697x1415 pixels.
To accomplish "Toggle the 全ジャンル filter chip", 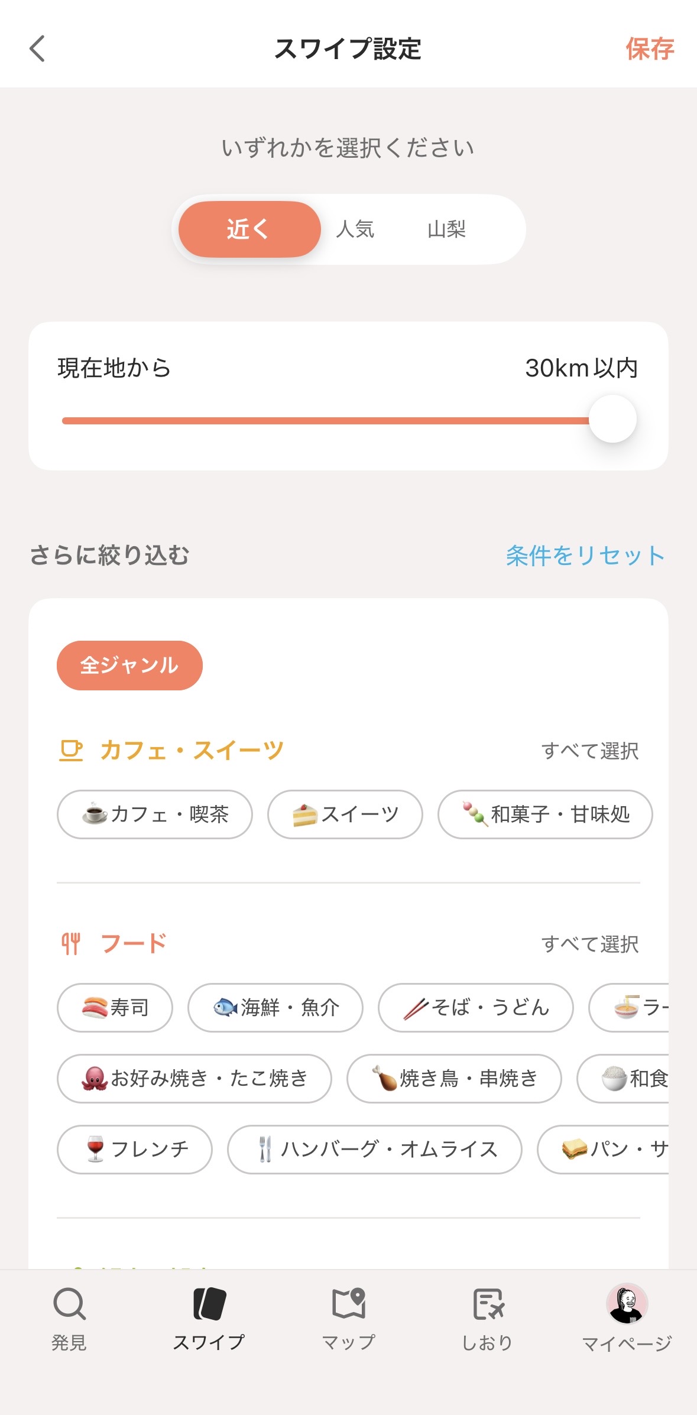I will pos(129,666).
